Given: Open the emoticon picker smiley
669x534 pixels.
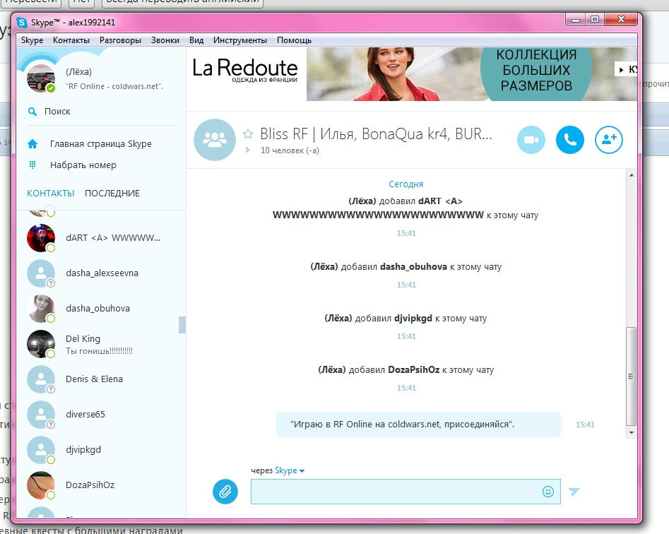Looking at the screenshot, I should coord(547,492).
